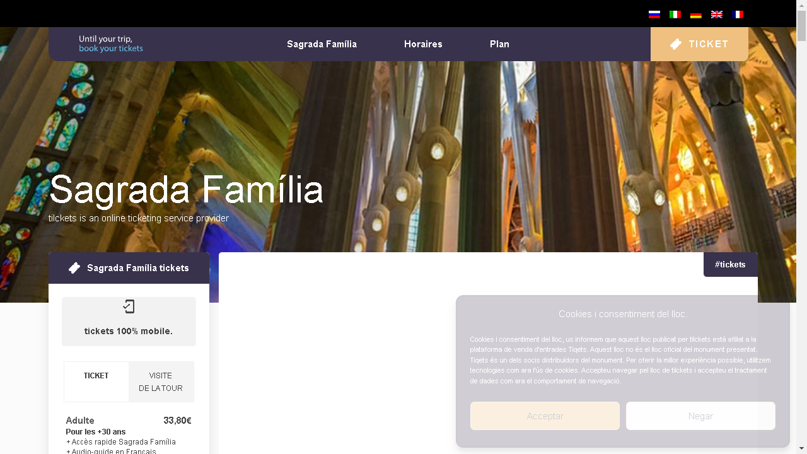The width and height of the screenshot is (807, 454).
Task: Select the Italian flag icon
Action: click(x=675, y=15)
